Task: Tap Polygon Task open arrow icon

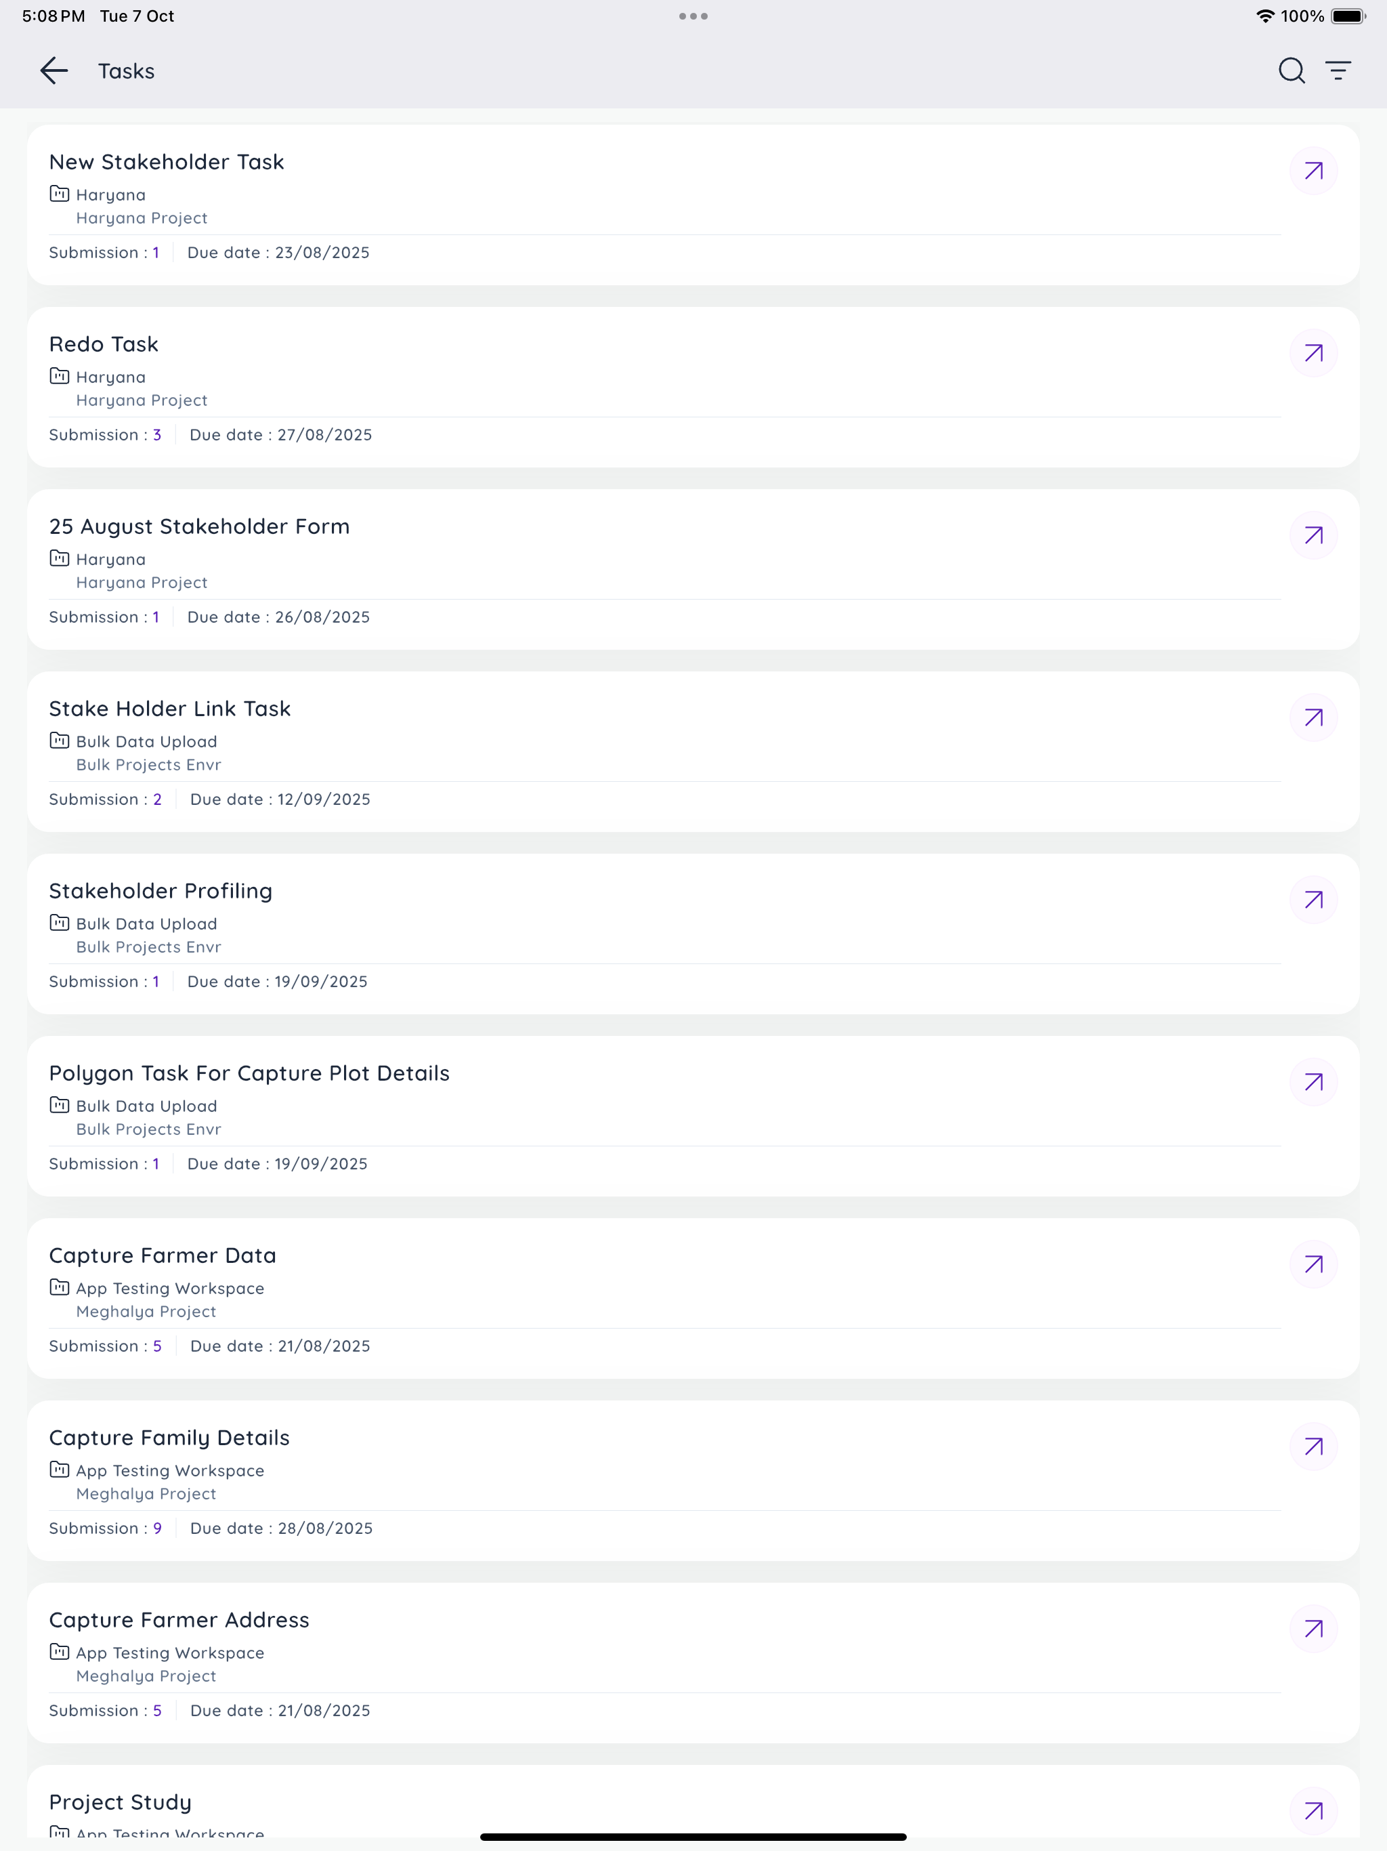Action: (x=1313, y=1082)
